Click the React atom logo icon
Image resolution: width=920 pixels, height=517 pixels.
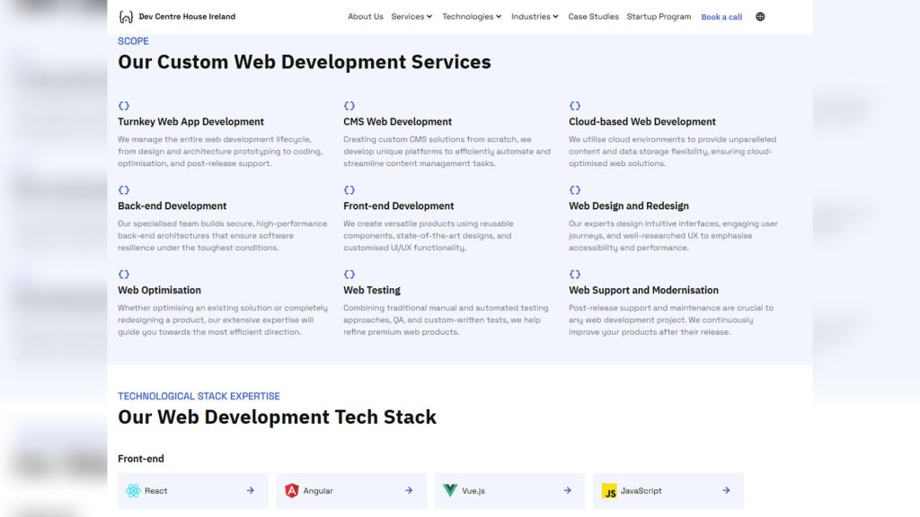[133, 491]
